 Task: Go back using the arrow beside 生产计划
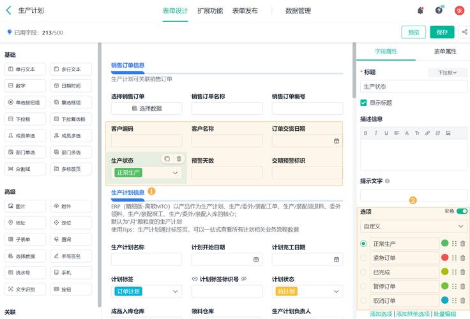click(8, 10)
